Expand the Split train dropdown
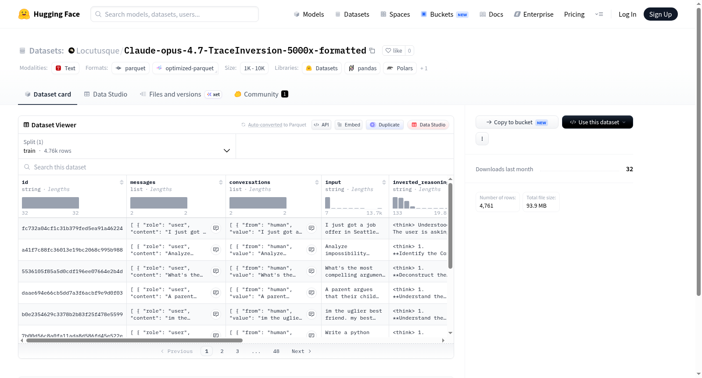Screen dimensions: 702x378 point(127,146)
